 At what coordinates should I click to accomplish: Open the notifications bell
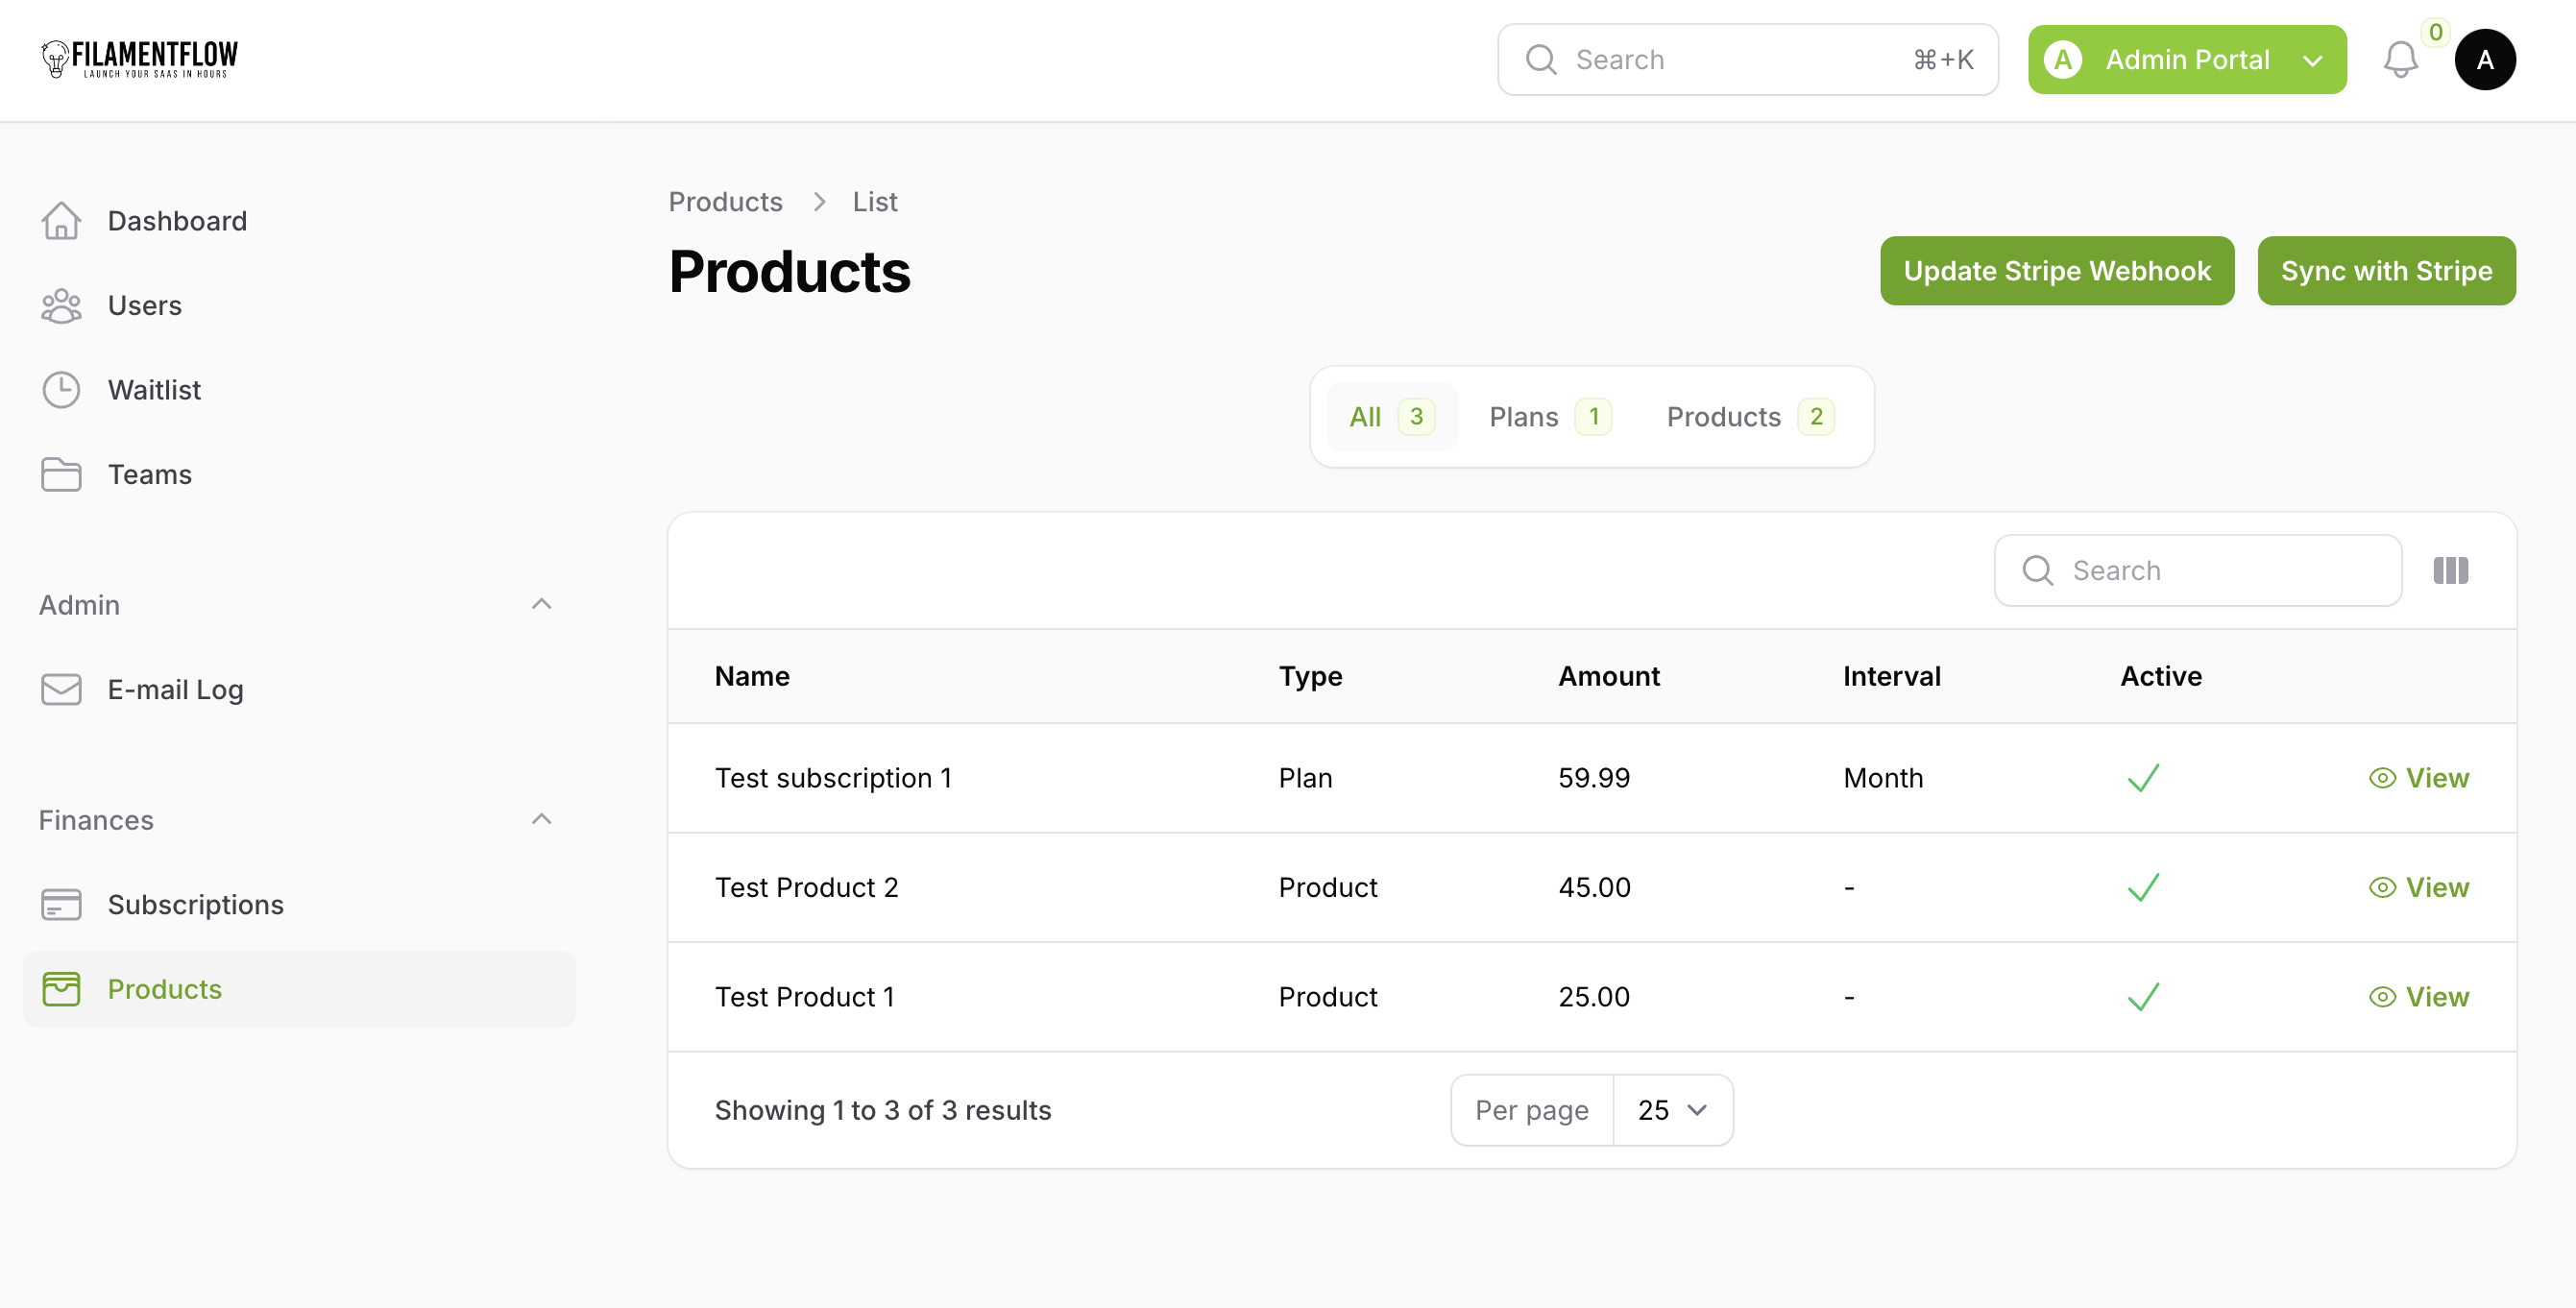tap(2400, 60)
